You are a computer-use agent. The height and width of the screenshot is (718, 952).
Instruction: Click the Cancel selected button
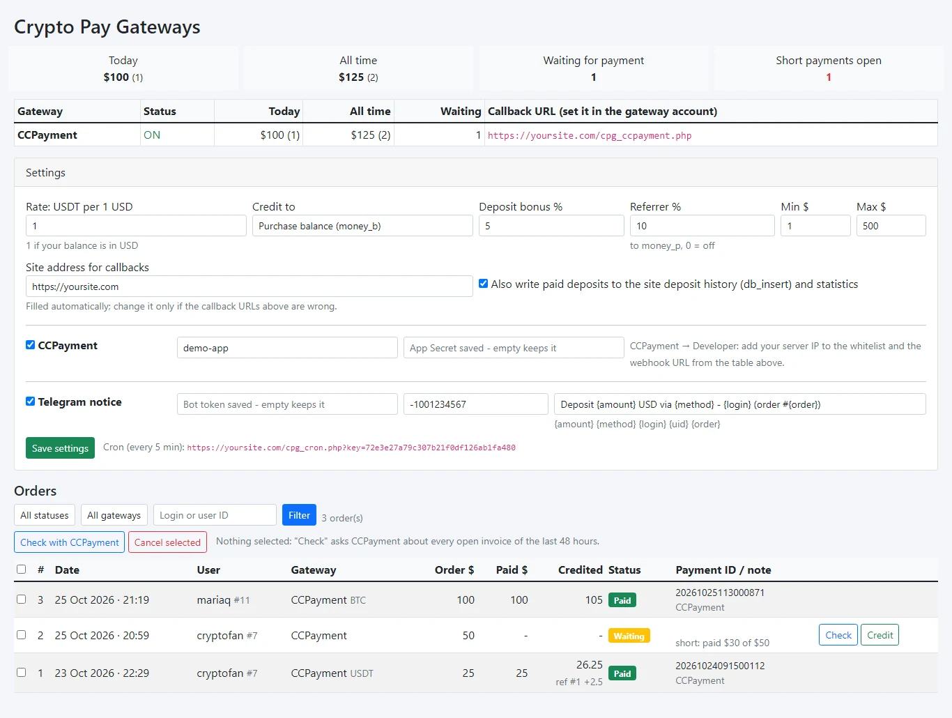point(167,542)
